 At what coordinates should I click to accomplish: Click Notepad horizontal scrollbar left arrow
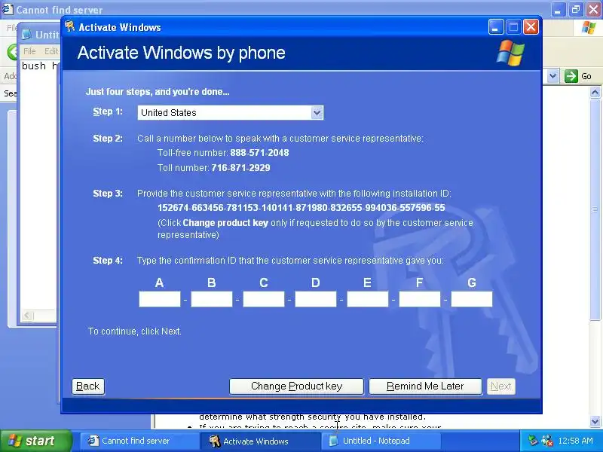click(x=27, y=316)
